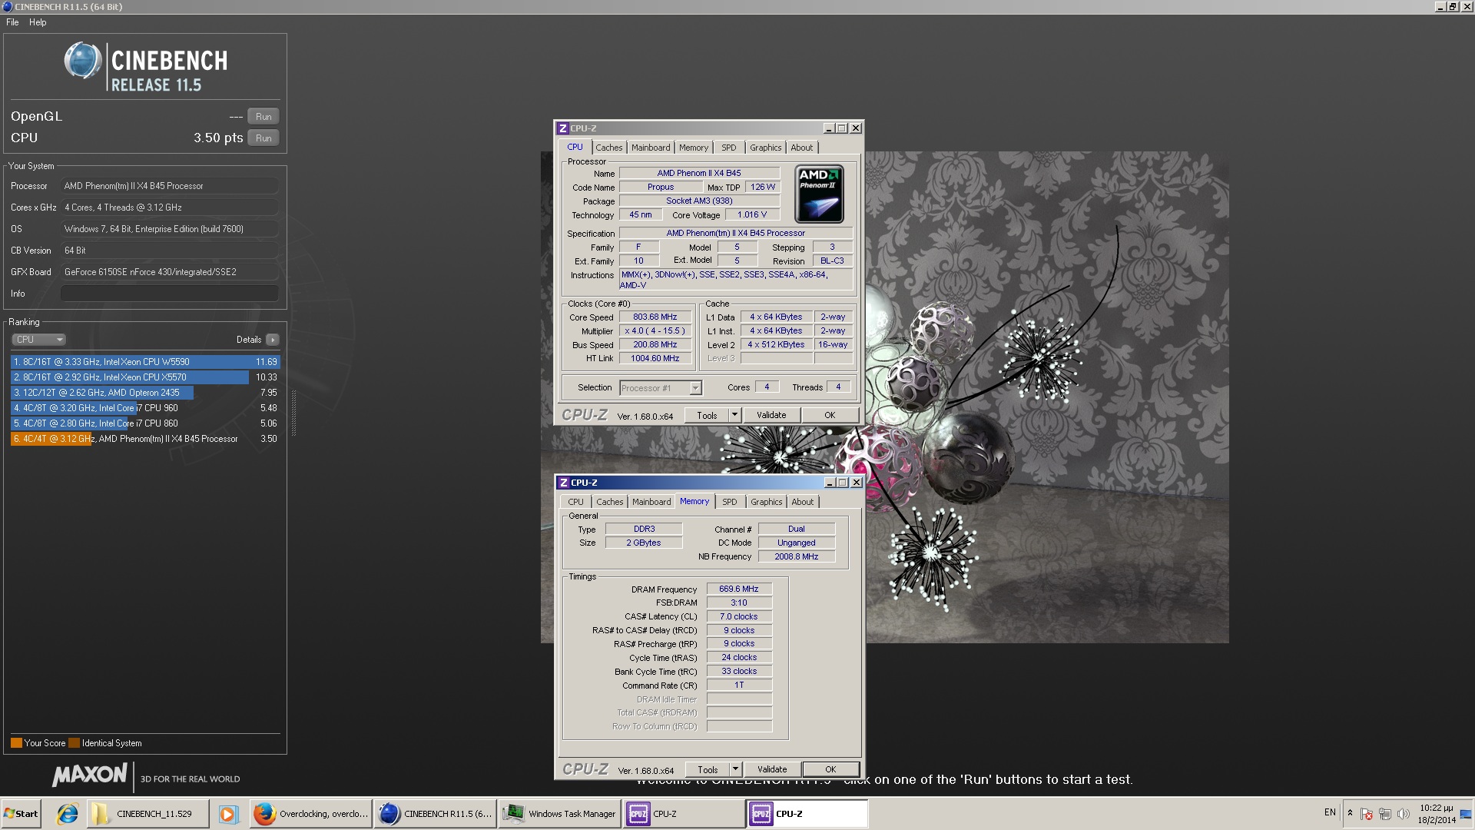The height and width of the screenshot is (830, 1475).
Task: Open CINEBENCH_11.529 folder taskbar button
Action: tap(147, 814)
